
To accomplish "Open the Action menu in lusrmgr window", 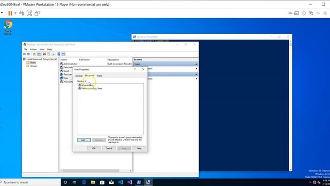I will pos(33,50).
